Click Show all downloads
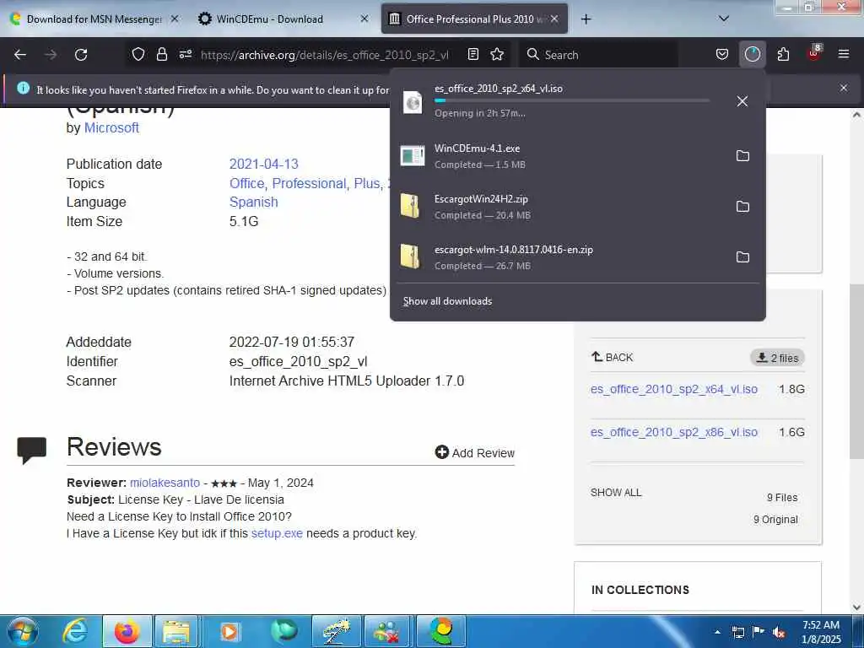This screenshot has width=864, height=648. [x=447, y=301]
